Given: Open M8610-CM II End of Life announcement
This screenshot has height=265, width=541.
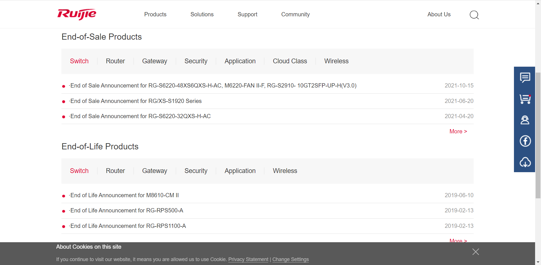Looking at the screenshot, I should pos(124,195).
